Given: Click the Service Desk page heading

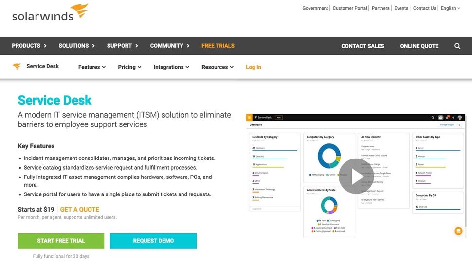Looking at the screenshot, I should (x=55, y=100).
